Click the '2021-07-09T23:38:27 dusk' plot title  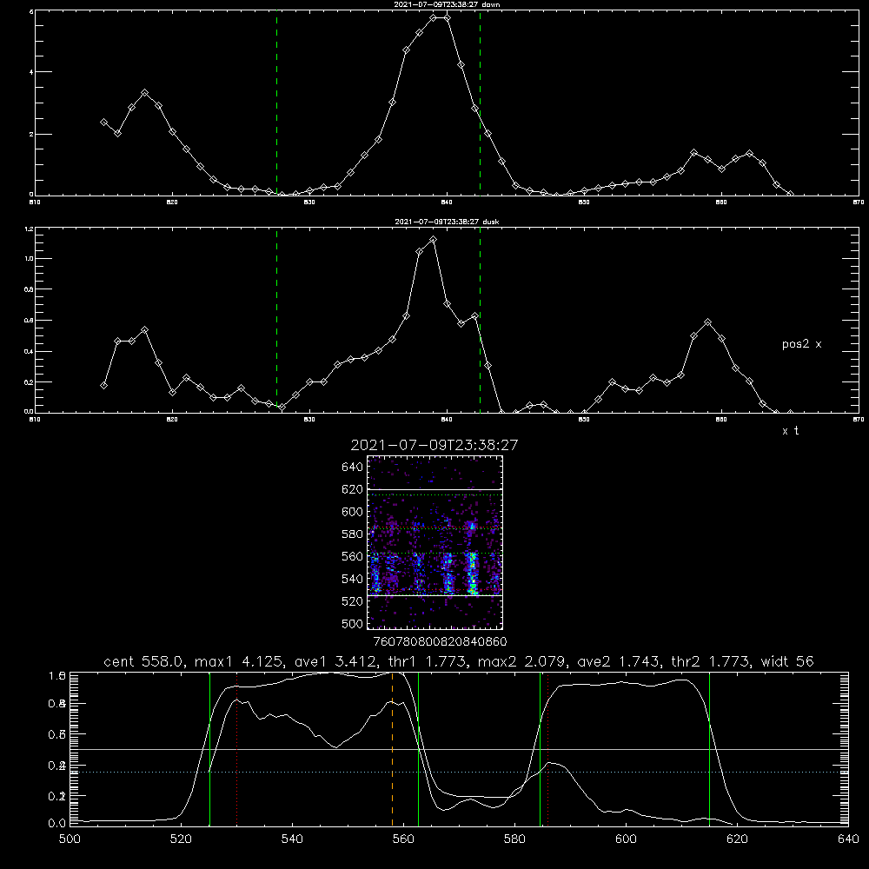point(447,222)
